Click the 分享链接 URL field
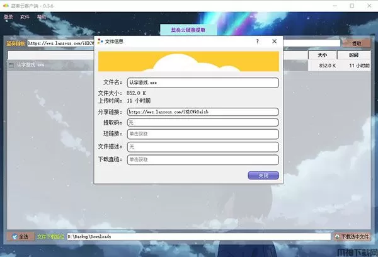The image size is (378, 257). [x=203, y=112]
